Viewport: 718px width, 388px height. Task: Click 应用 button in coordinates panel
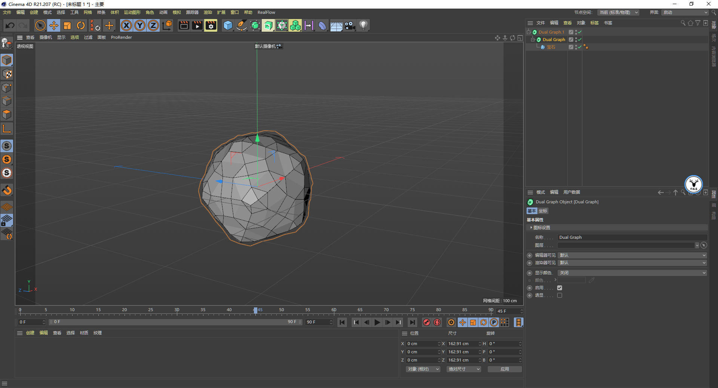(505, 369)
